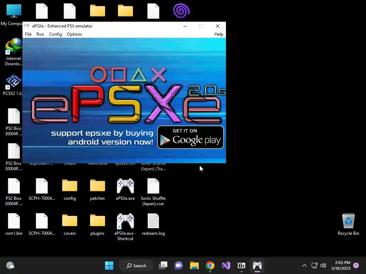The image size is (366, 274).
Task: Open Visual Studio from the taskbar
Action: pyautogui.click(x=226, y=265)
